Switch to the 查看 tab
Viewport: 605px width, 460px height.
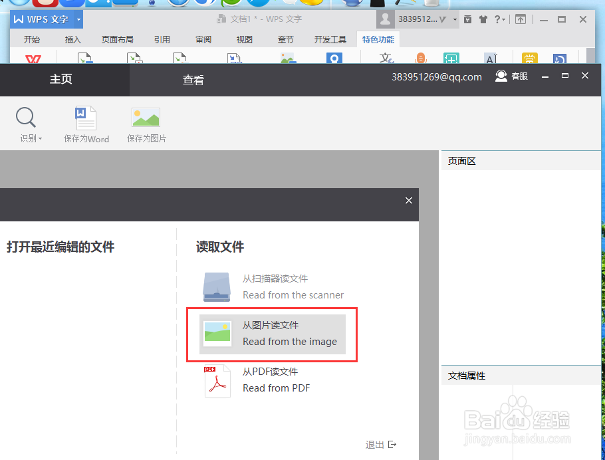pos(193,80)
